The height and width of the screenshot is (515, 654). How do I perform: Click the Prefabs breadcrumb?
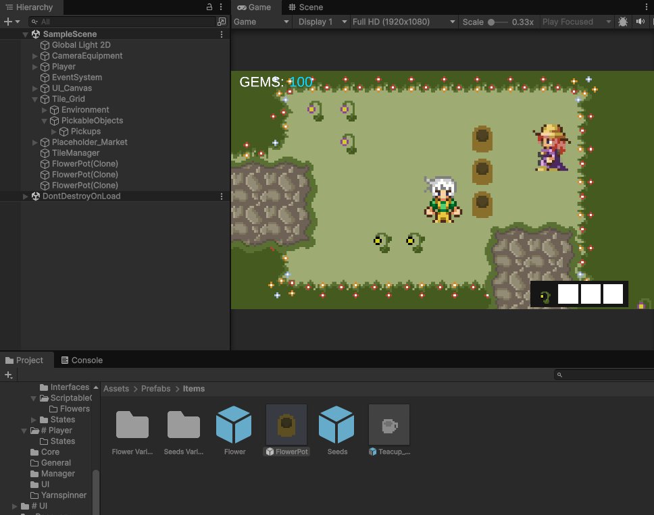click(155, 389)
